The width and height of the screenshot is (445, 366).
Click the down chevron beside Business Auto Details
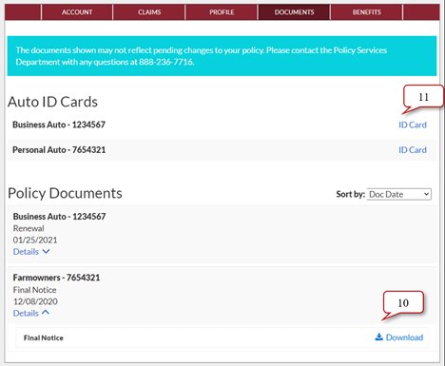46,252
